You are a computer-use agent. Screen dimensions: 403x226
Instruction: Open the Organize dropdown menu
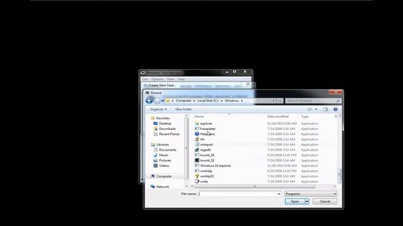point(158,109)
